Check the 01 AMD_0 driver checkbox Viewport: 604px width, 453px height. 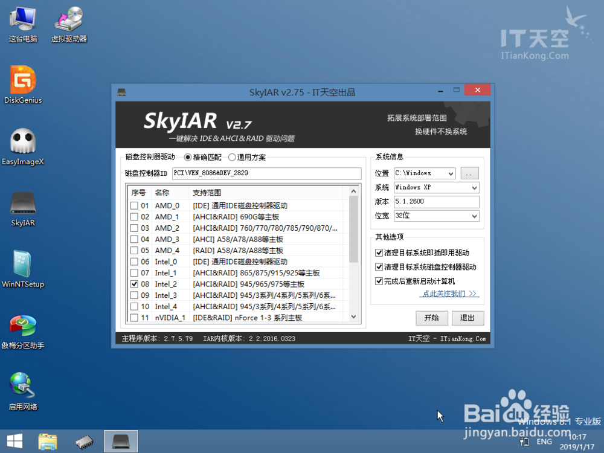coord(134,206)
